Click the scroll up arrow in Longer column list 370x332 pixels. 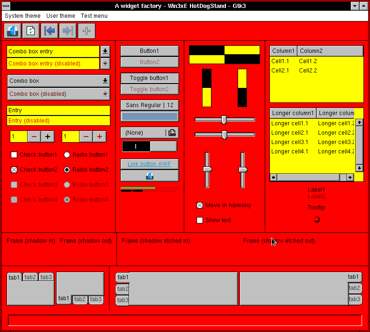359,123
